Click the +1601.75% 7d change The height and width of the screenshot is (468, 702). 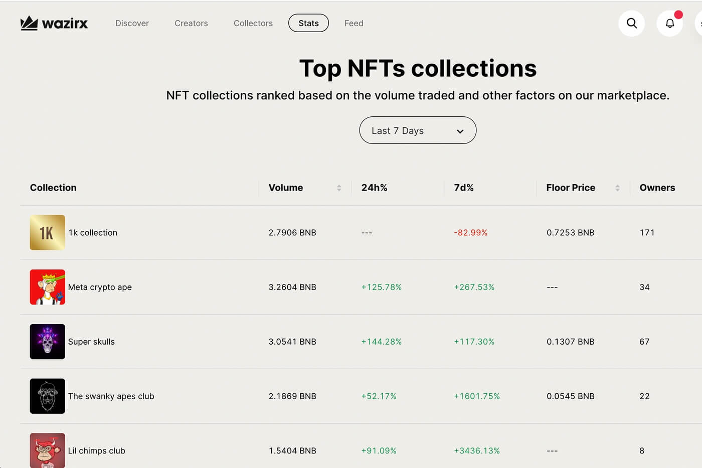tap(477, 396)
